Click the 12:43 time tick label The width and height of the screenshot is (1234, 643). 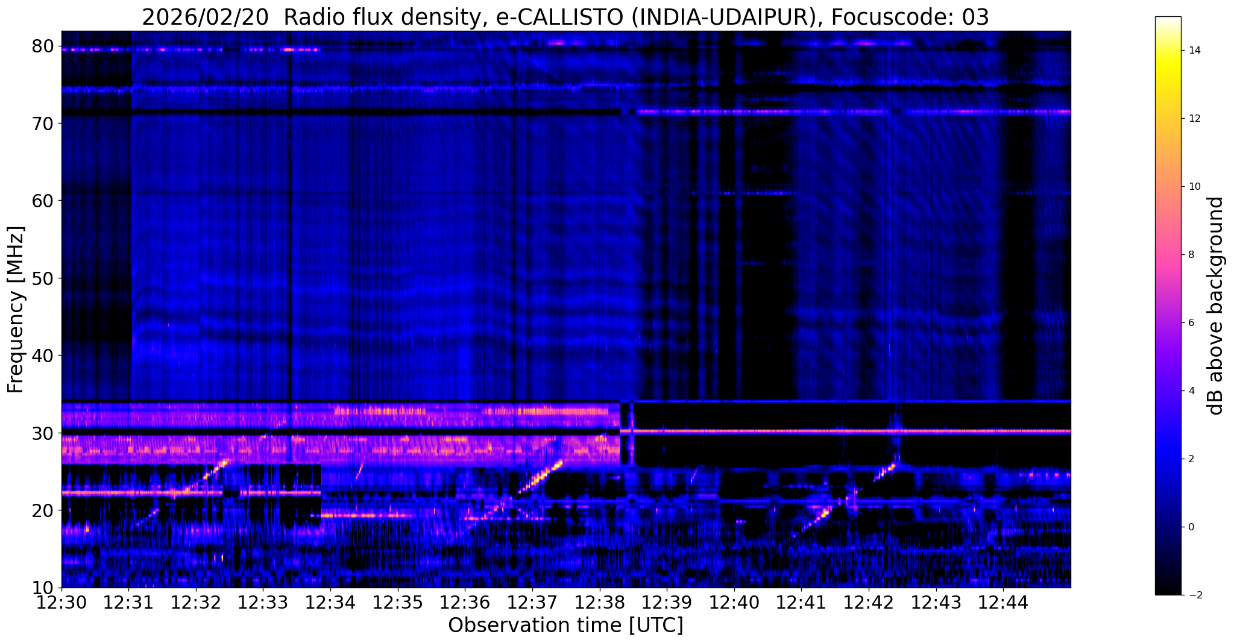tap(936, 603)
